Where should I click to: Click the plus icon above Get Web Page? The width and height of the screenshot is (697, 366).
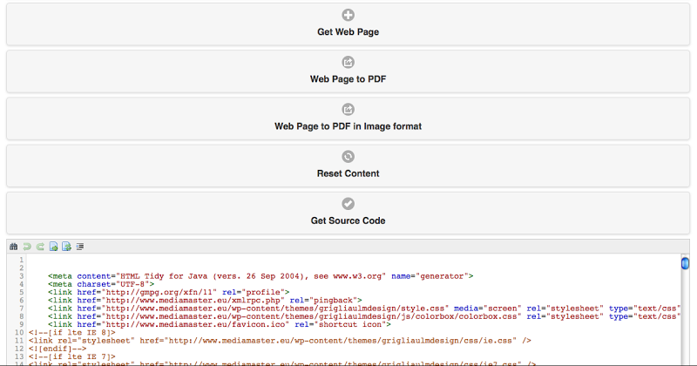pos(348,15)
